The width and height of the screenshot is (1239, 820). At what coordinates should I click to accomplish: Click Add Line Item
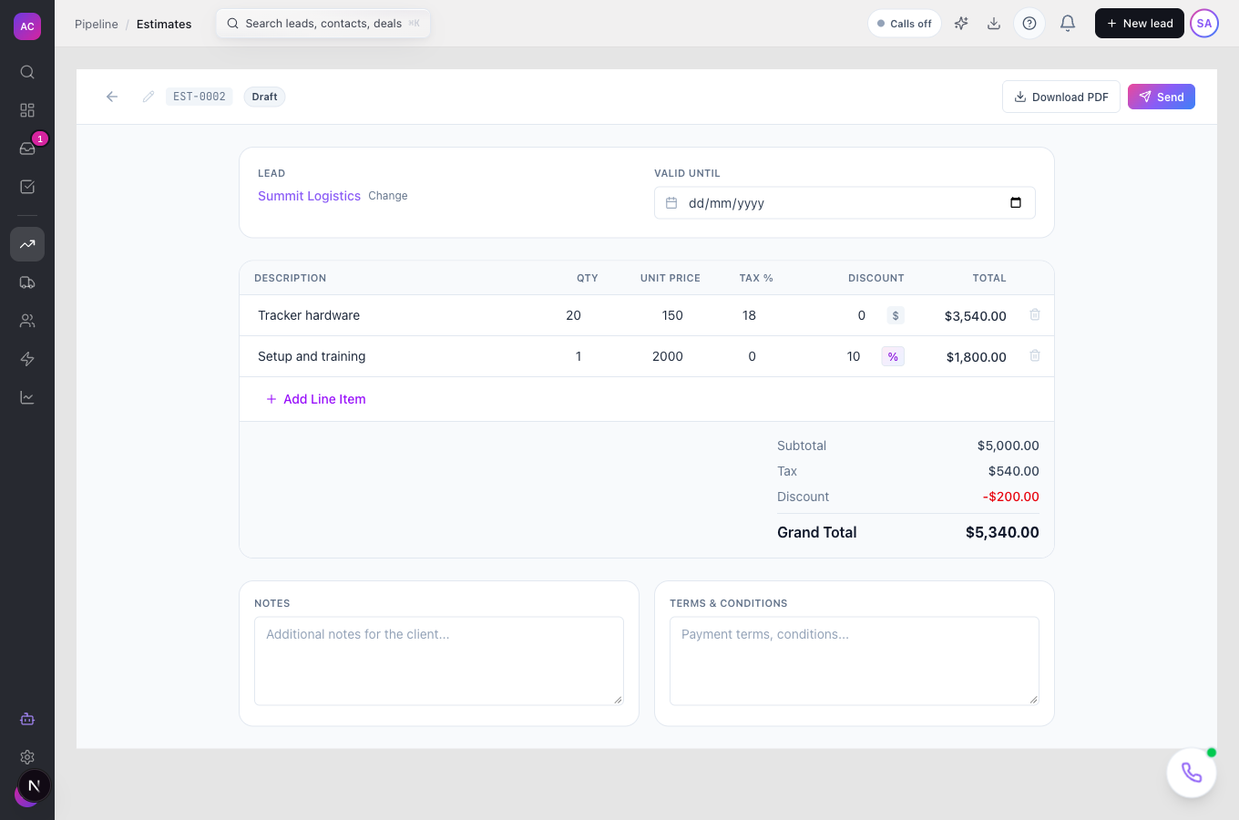coord(316,399)
